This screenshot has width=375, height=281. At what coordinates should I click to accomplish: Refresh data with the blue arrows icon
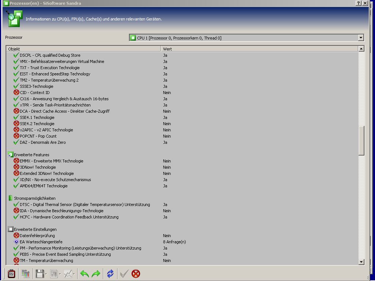110,274
